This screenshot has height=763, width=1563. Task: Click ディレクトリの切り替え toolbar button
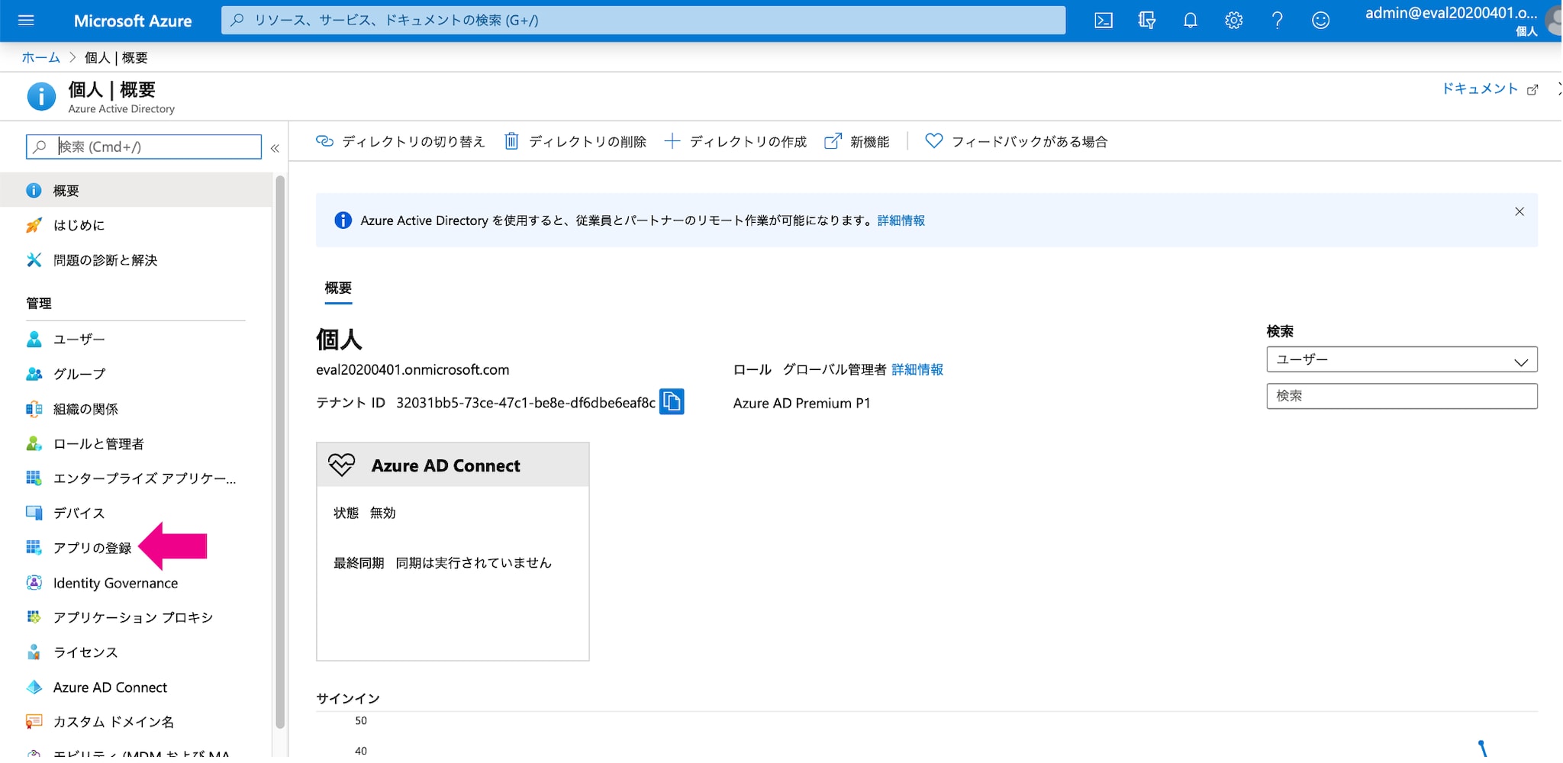401,141
